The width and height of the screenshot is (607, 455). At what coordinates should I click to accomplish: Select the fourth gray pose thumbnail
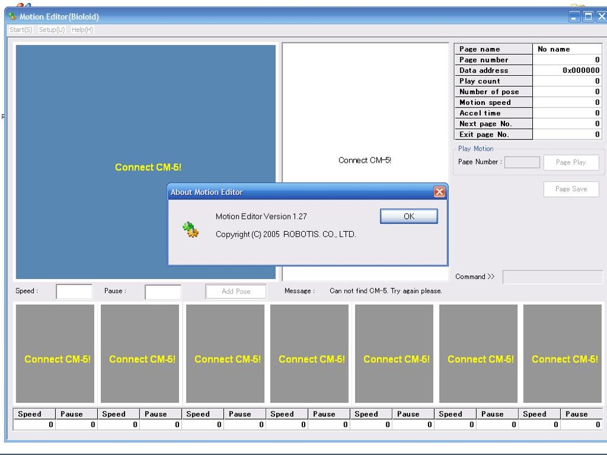coord(310,354)
